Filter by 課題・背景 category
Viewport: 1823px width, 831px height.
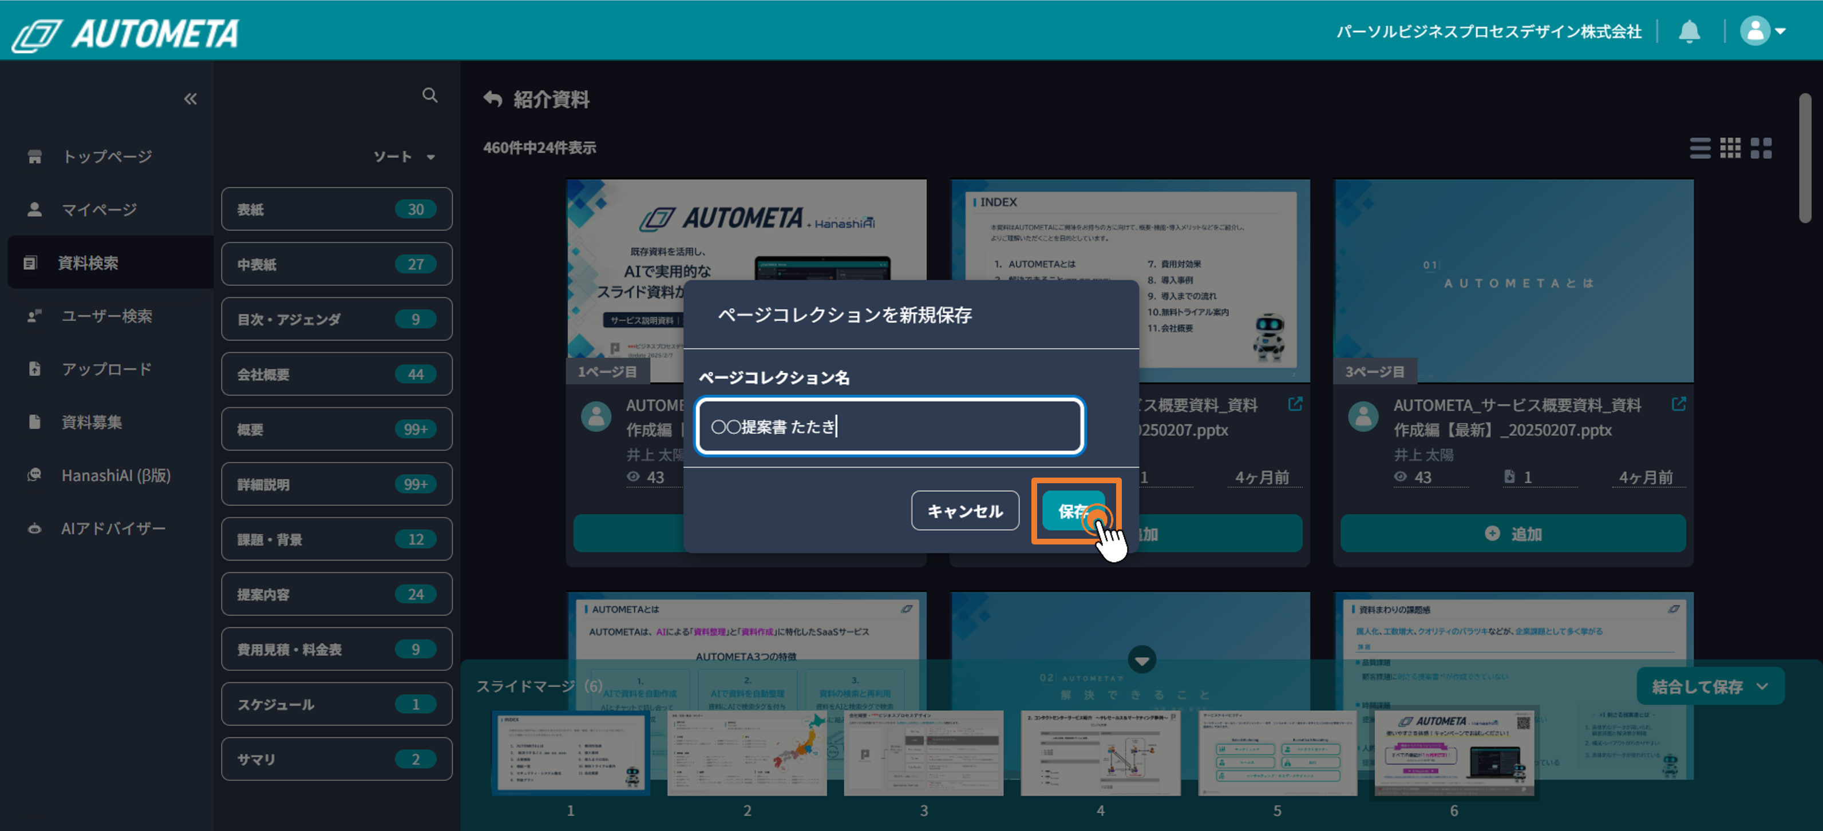(336, 539)
